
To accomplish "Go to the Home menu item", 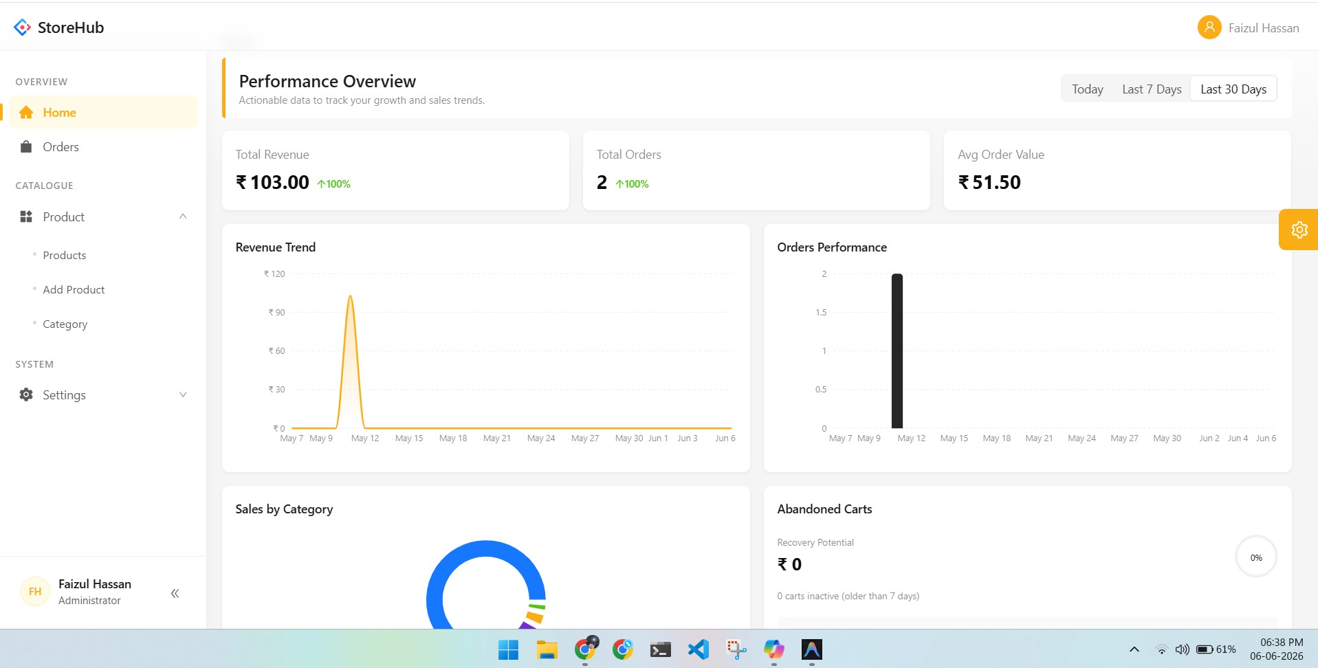I will [104, 113].
